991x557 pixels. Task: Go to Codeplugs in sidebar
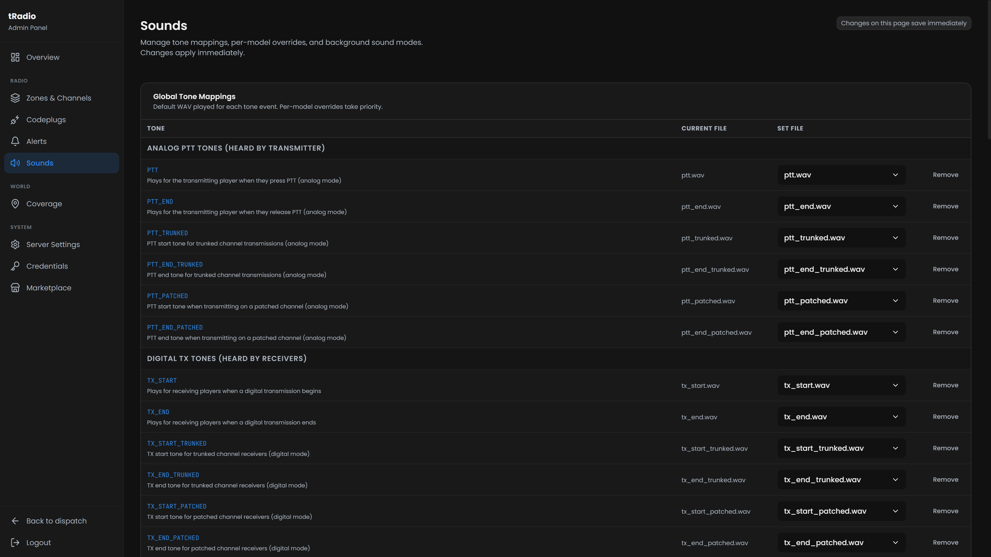(62, 120)
